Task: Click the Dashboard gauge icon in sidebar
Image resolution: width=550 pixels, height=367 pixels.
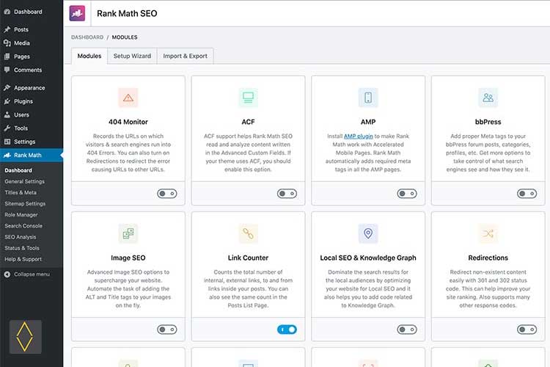Action: pos(7,12)
